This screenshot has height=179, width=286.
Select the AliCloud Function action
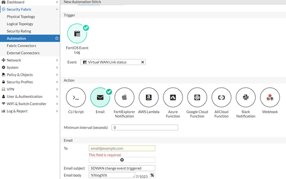[x=221, y=98]
